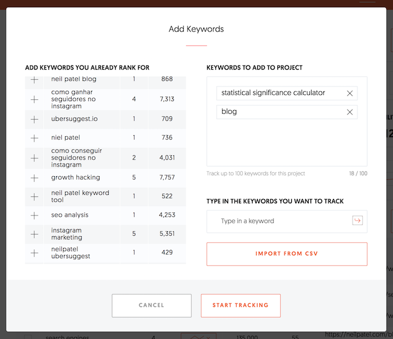The height and width of the screenshot is (339, 393).
Task: Click 'search engines' row in background table
Action: (67, 337)
